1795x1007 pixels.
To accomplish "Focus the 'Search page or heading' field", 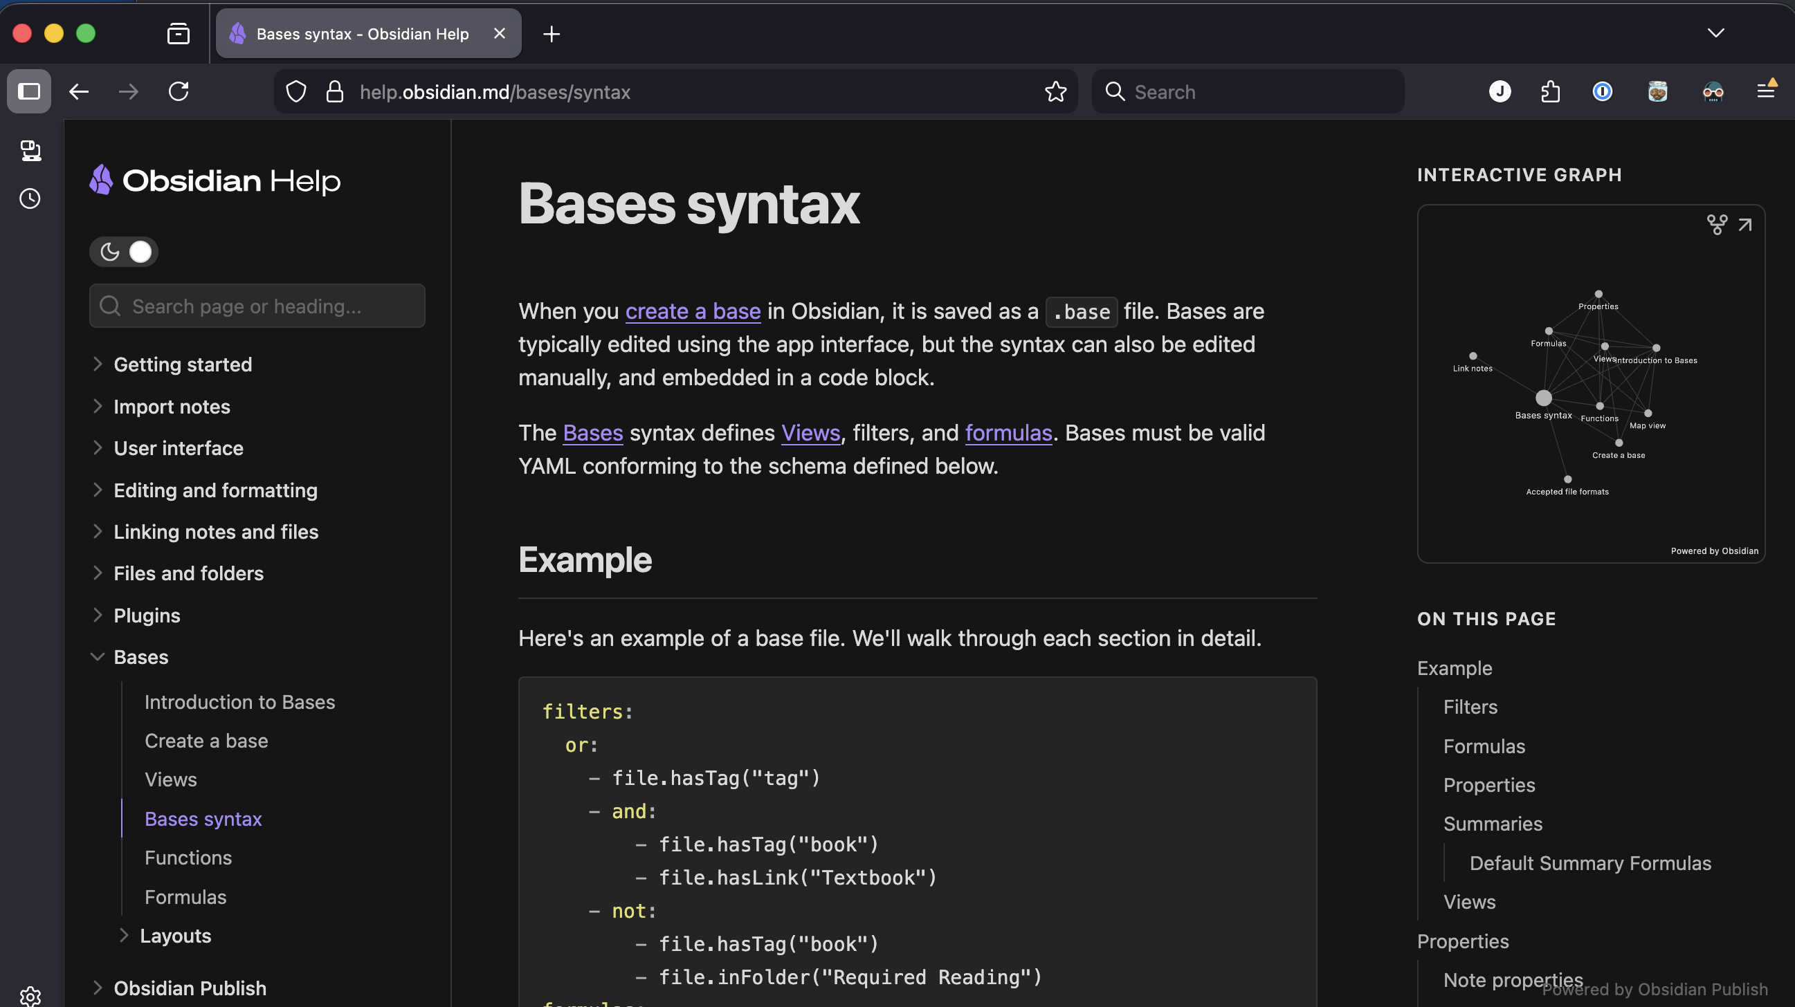I will 258,306.
